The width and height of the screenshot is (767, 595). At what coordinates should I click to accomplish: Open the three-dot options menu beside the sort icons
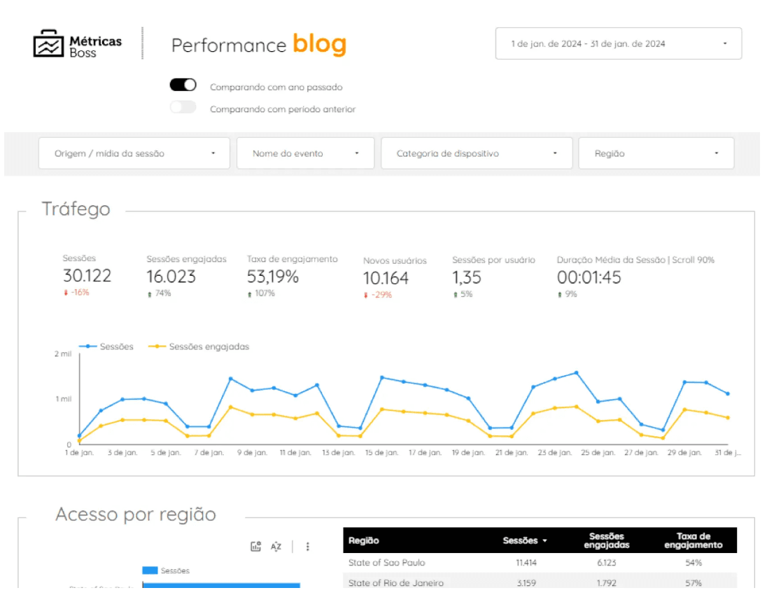(308, 546)
